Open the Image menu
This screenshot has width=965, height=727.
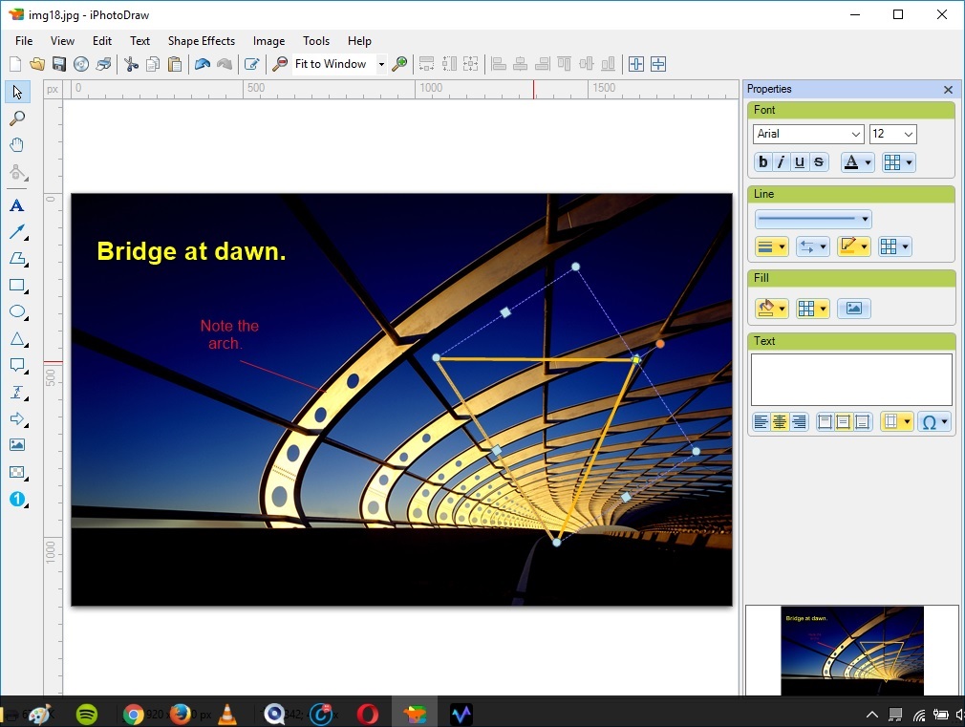268,41
